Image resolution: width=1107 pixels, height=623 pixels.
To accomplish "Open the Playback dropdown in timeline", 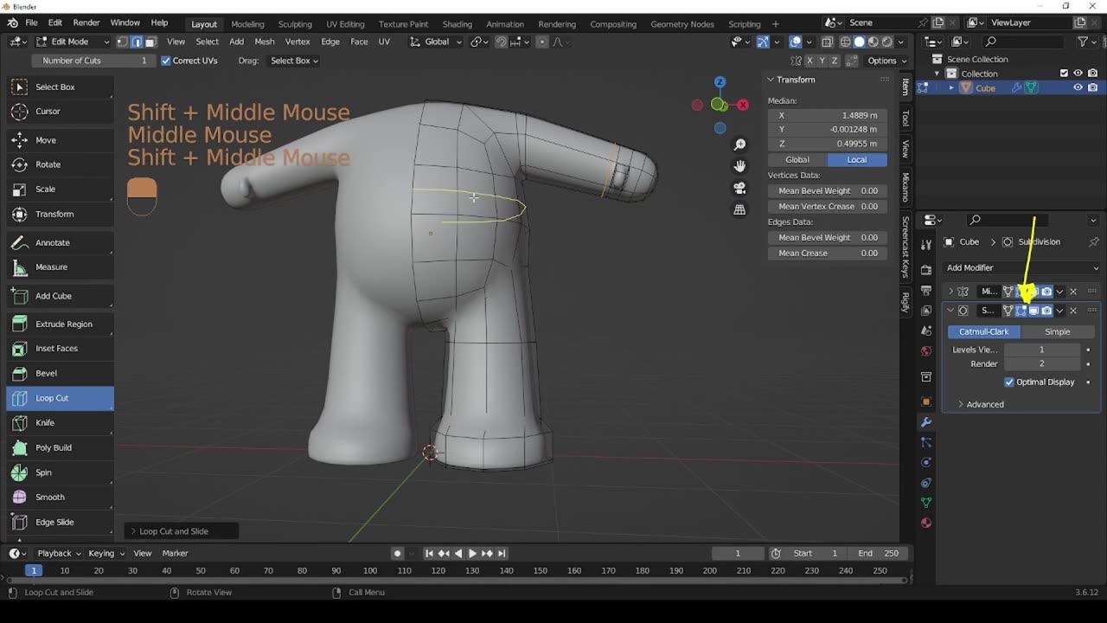I will coord(59,553).
